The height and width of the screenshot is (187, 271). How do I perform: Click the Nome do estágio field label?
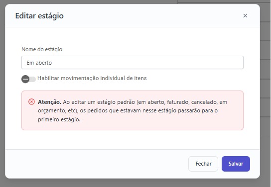coord(42,49)
